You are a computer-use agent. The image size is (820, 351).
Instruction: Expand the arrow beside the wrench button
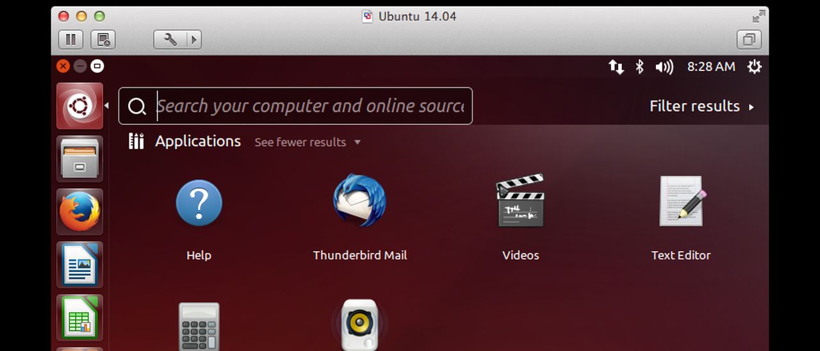[x=194, y=40]
